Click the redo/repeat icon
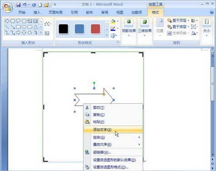Image resolution: width=216 pixels, height=171 pixels. tap(34, 5)
